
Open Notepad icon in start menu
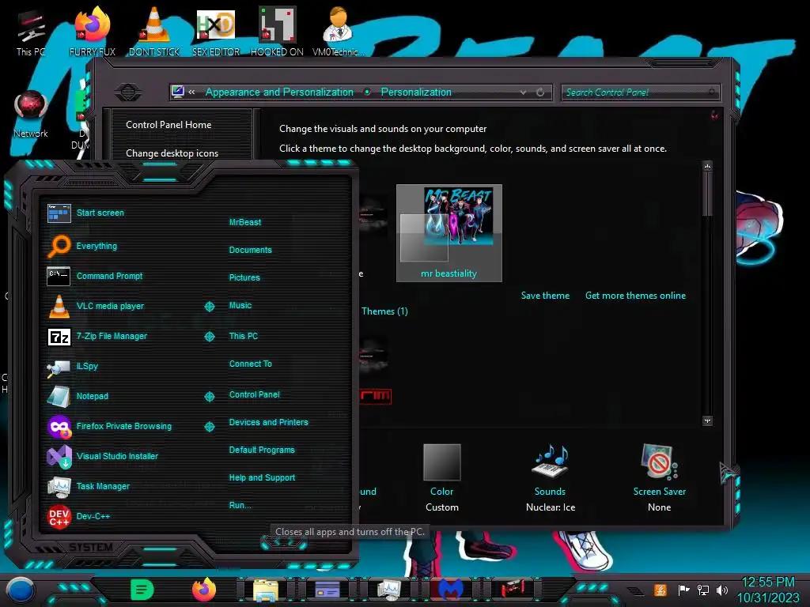pos(59,397)
